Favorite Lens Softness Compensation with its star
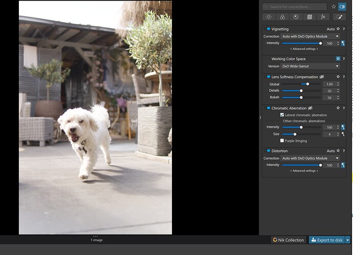The image size is (353, 255). [338, 77]
